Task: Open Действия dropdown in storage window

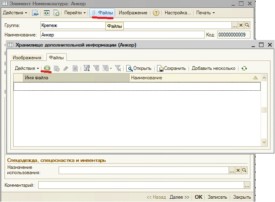Action: pyautogui.click(x=27, y=68)
